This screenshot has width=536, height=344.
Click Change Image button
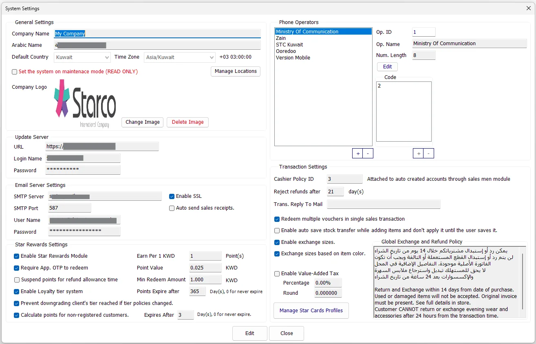tap(143, 122)
